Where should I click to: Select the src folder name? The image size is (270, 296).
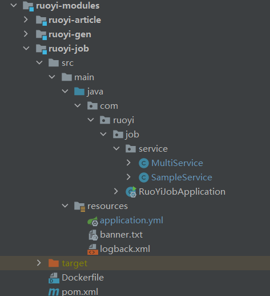(x=67, y=63)
